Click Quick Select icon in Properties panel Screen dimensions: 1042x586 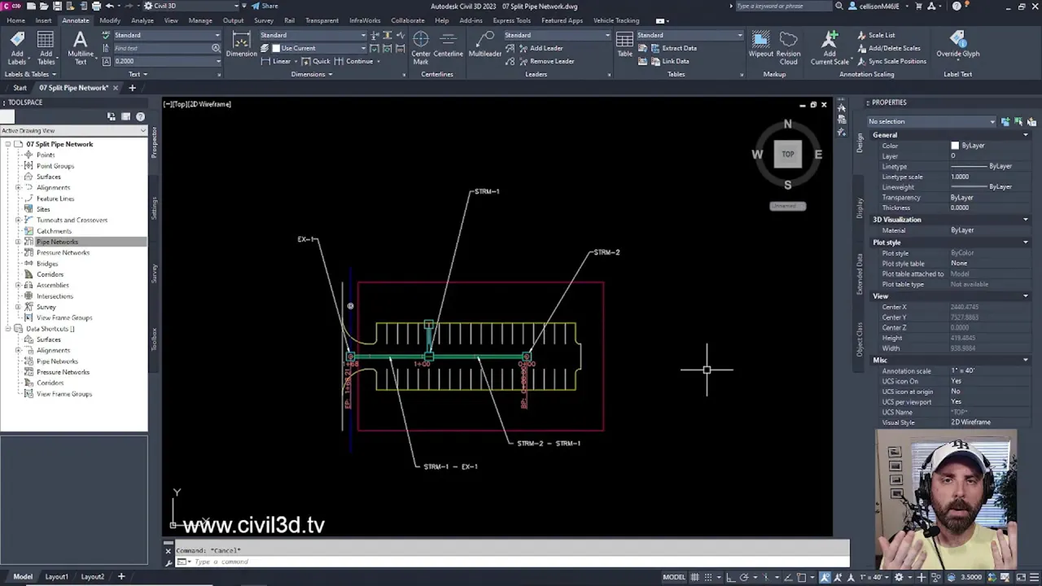click(x=1031, y=121)
